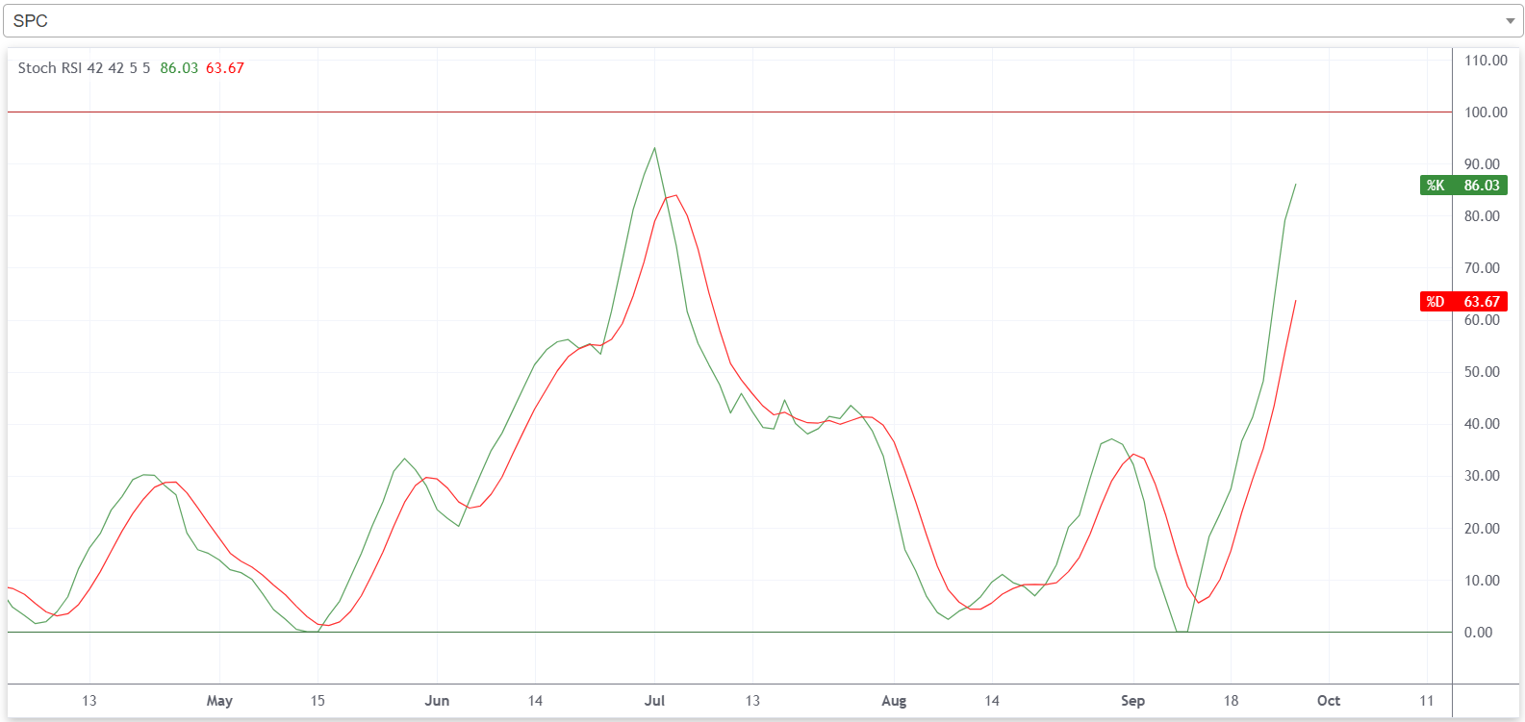The image size is (1525, 722).
Task: Click the 0.00 value on price scale
Action: click(1478, 633)
